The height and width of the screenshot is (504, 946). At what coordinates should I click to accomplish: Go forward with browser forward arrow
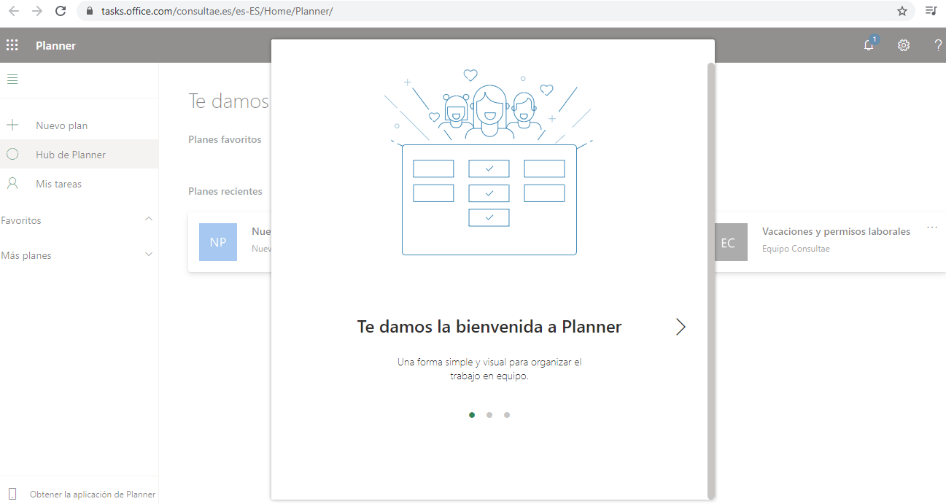pyautogui.click(x=37, y=11)
